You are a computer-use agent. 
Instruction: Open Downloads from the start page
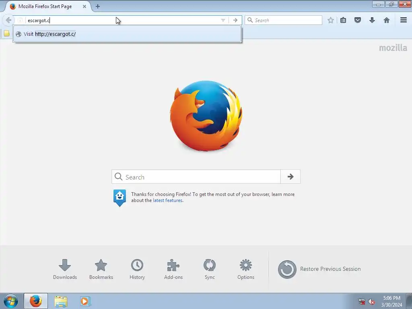pos(65,269)
